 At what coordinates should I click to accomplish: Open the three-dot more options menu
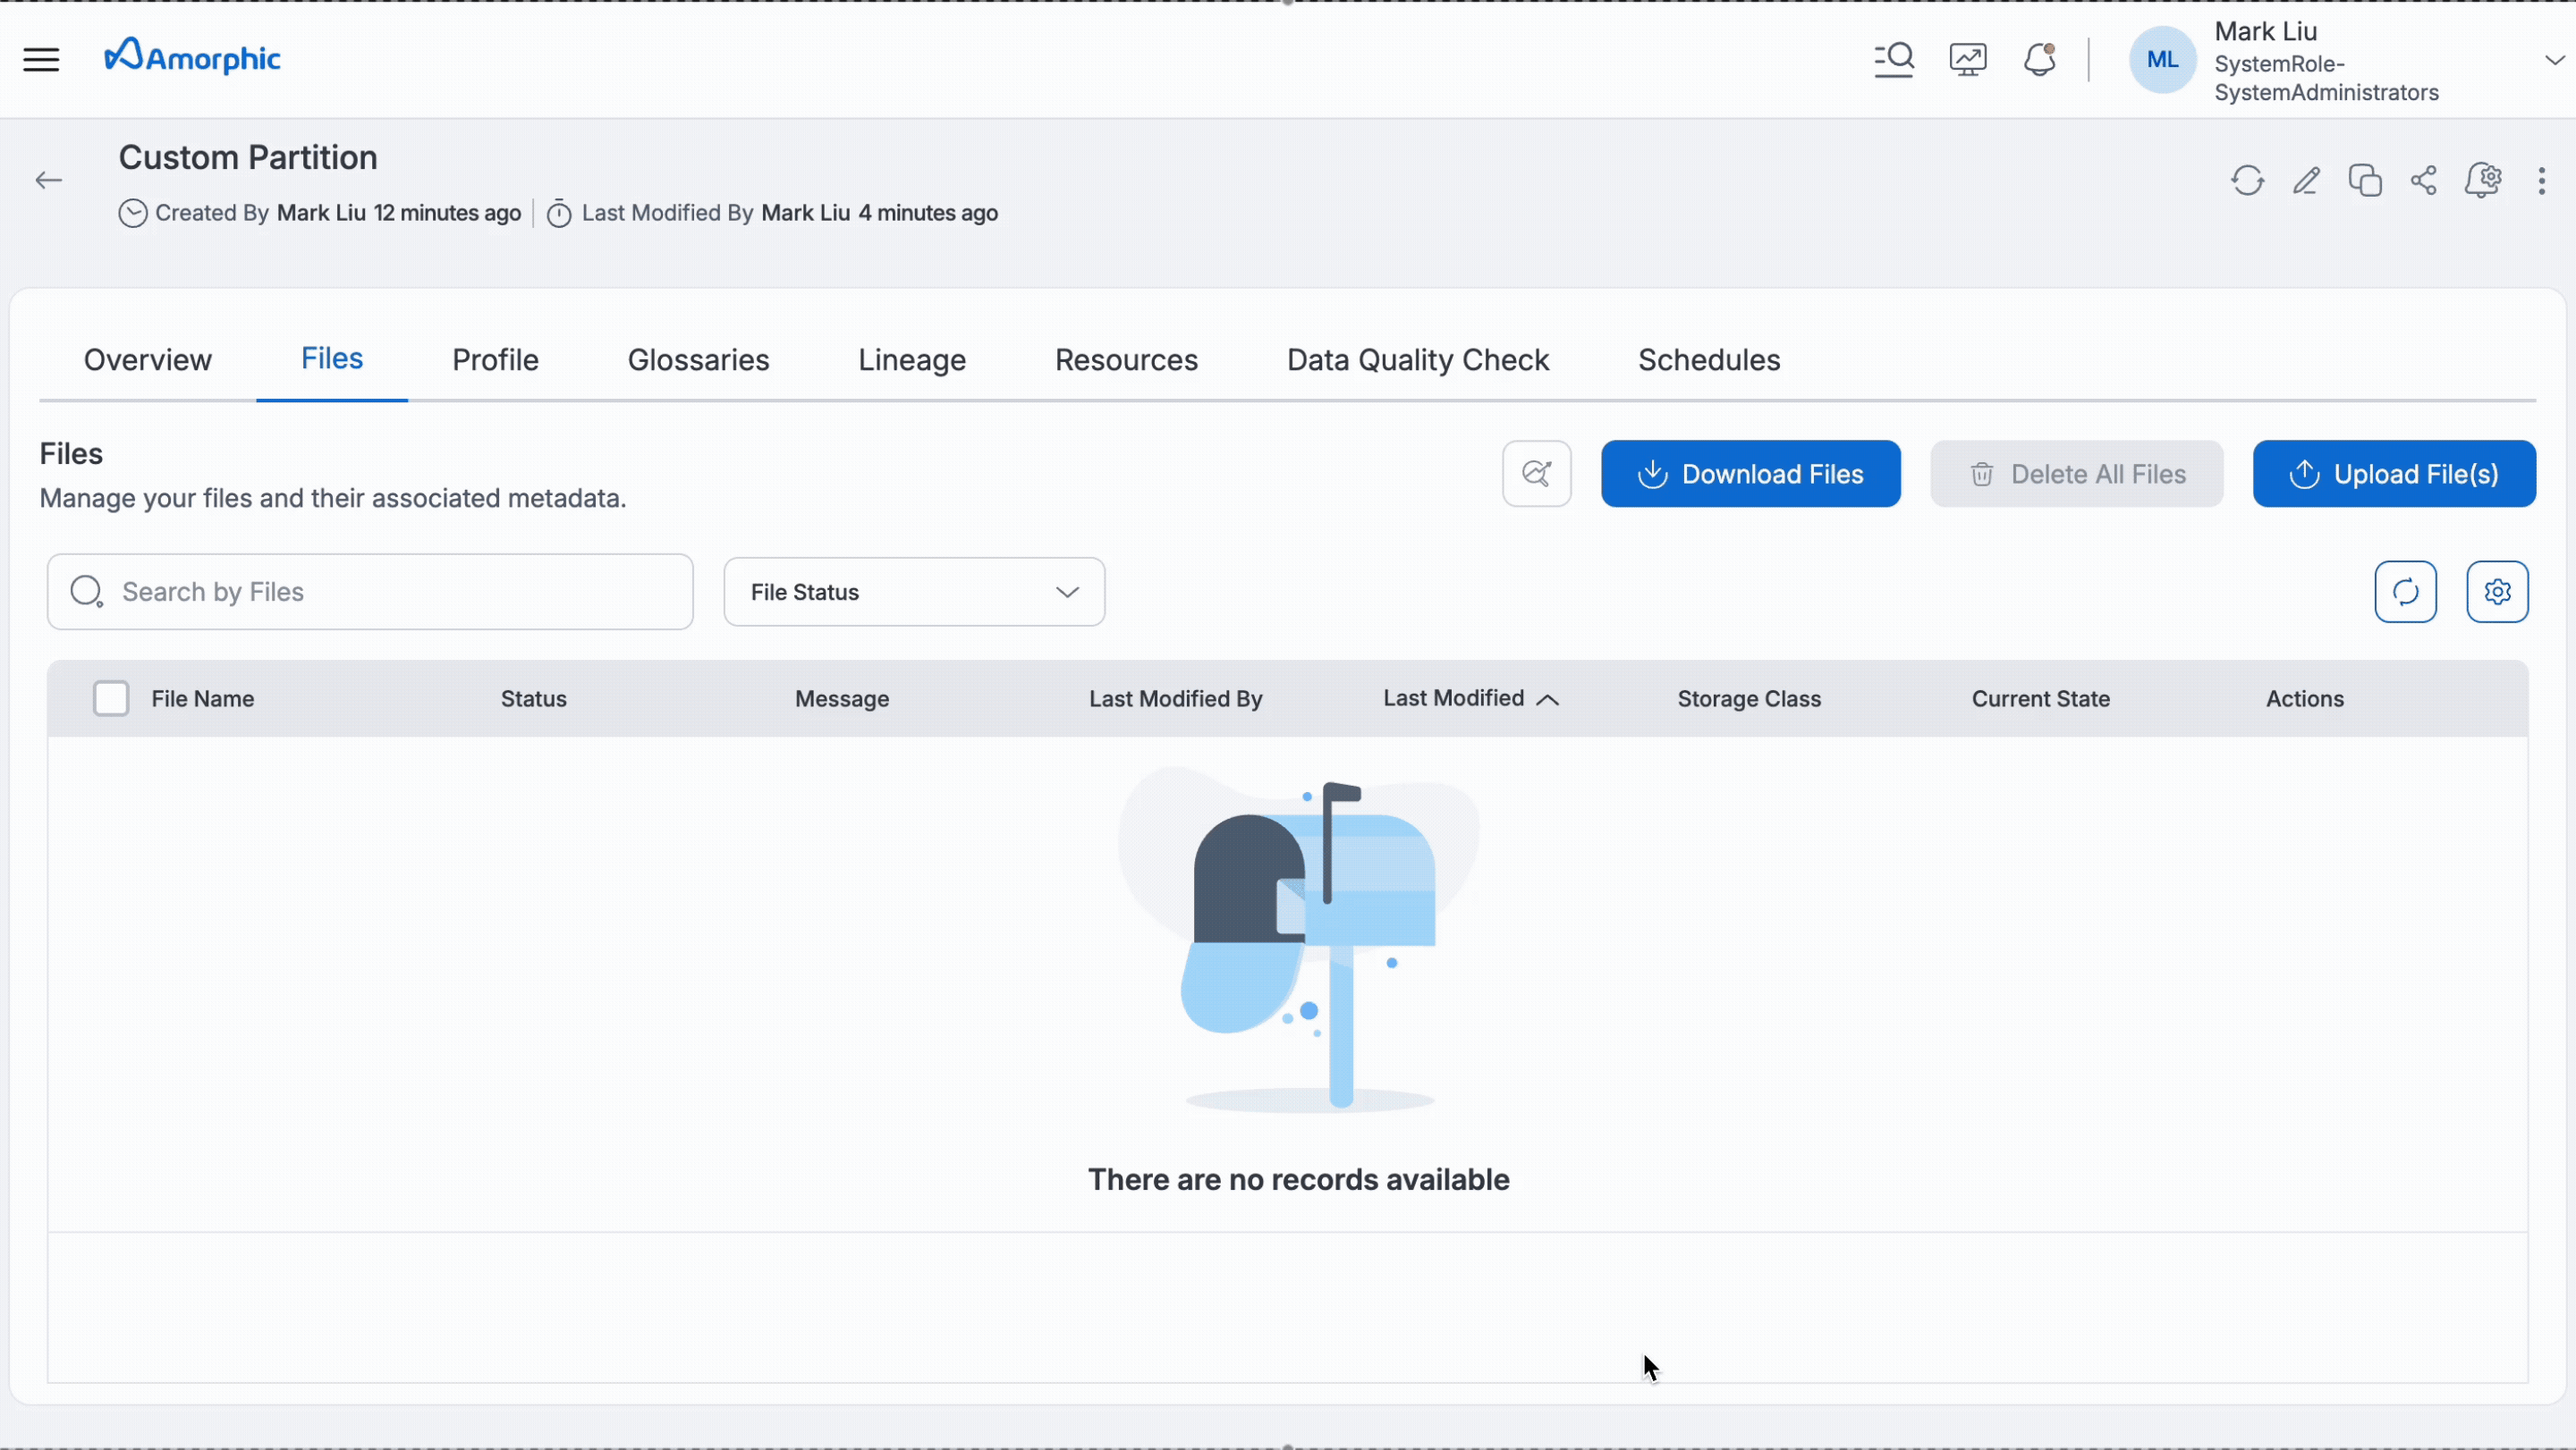[x=2541, y=181]
